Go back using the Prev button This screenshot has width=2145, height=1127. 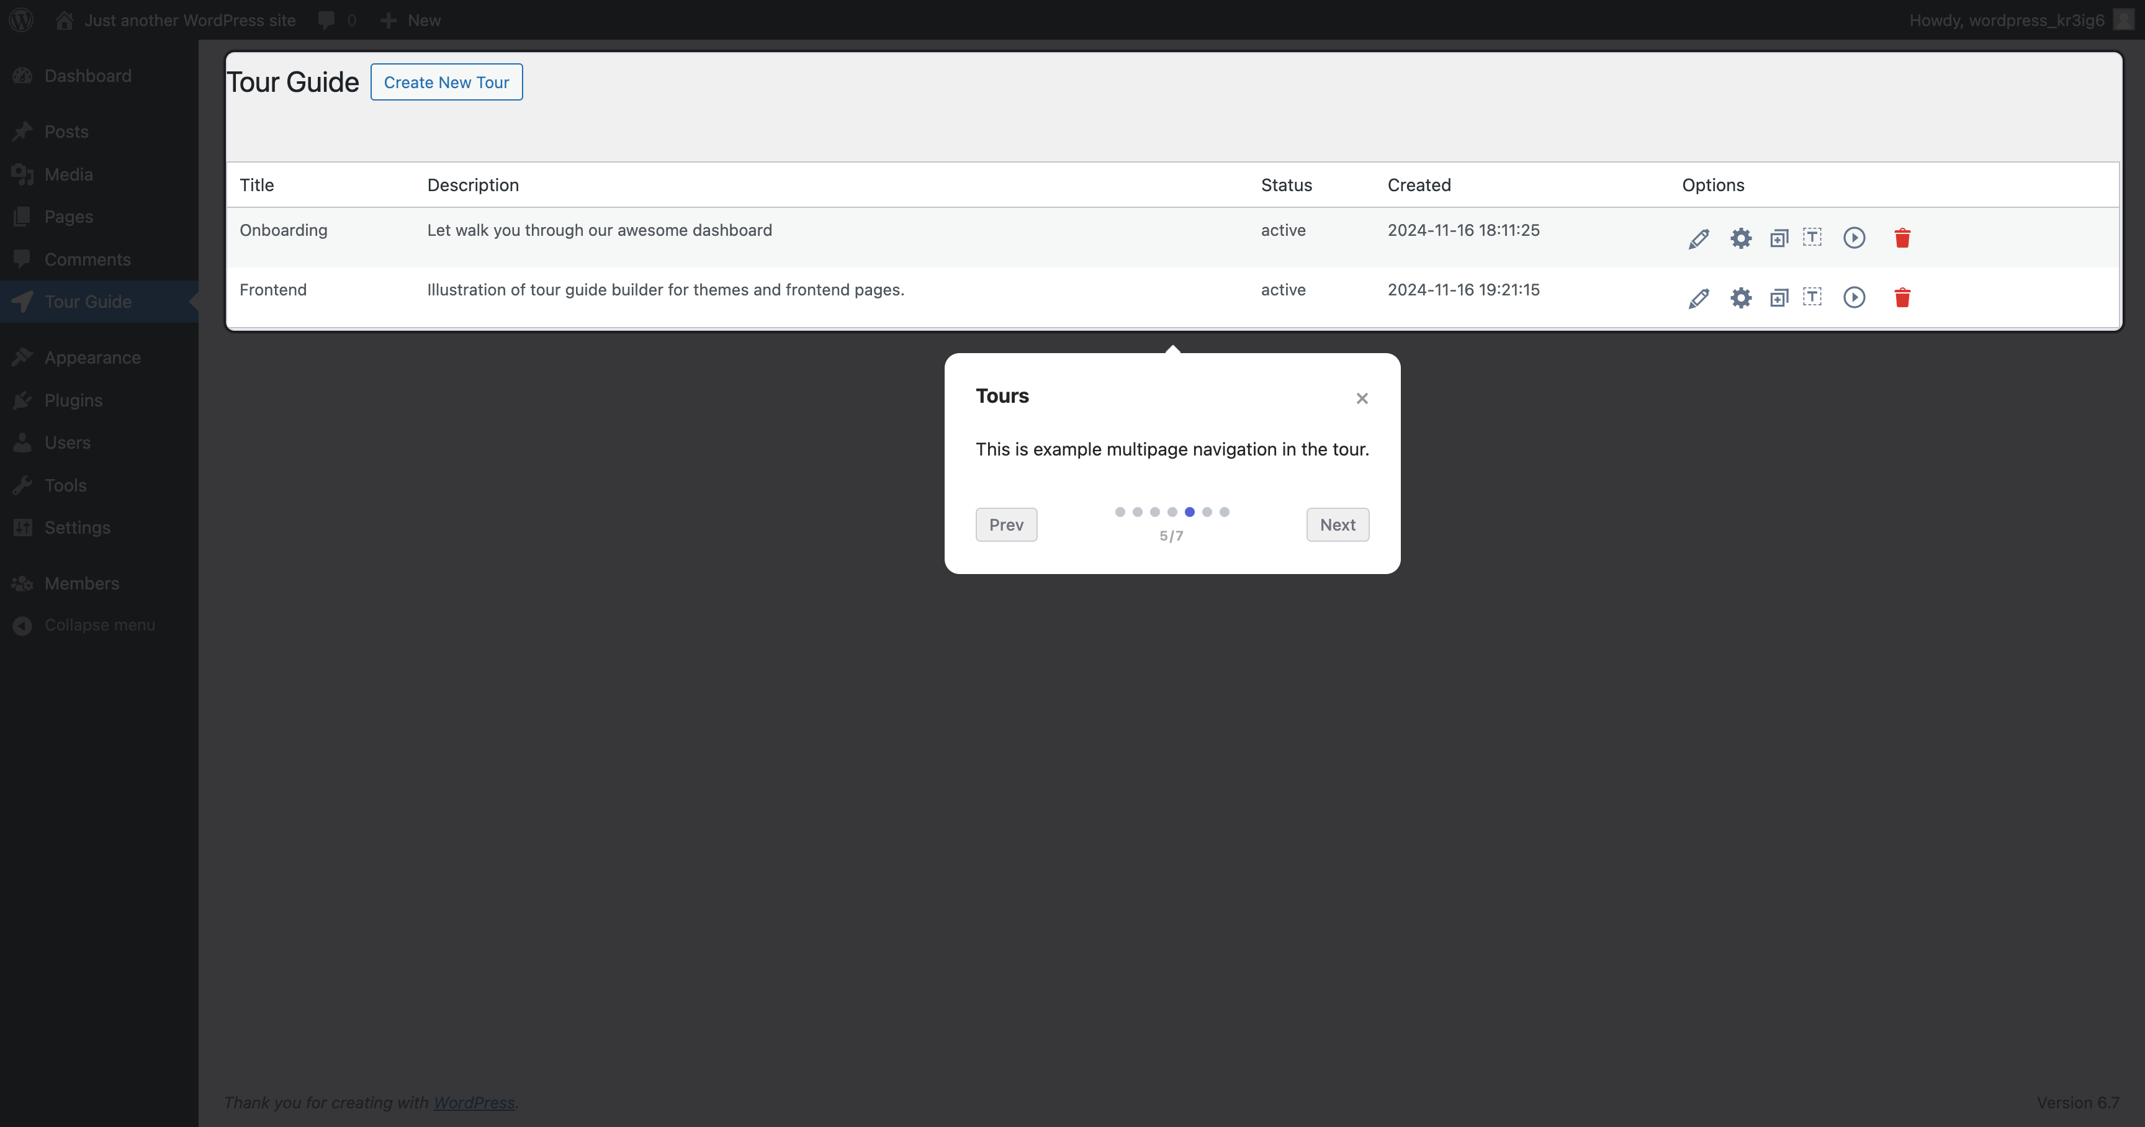[x=1006, y=524]
